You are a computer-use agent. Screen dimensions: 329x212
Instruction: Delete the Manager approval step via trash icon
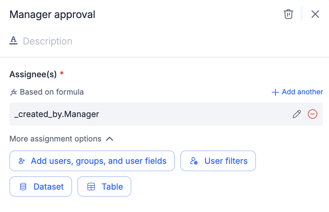tap(288, 14)
